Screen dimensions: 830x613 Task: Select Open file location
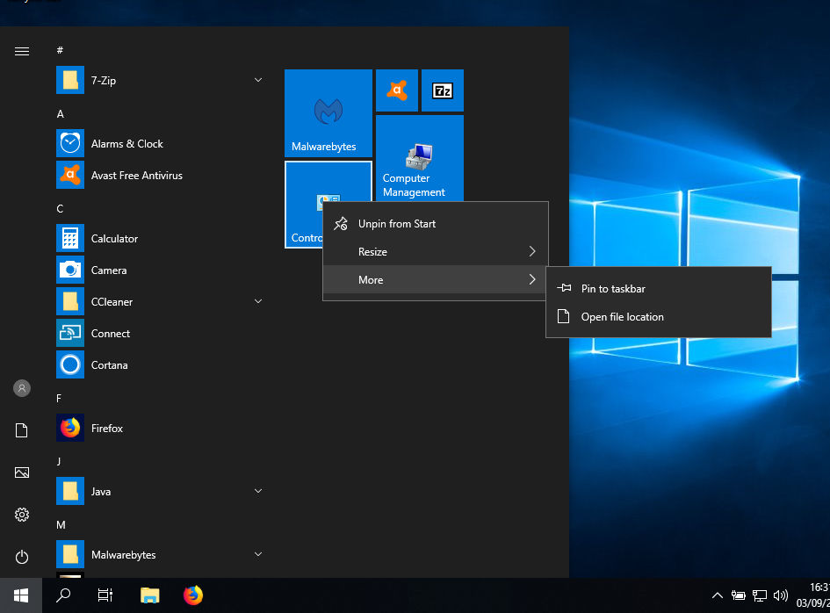(659, 316)
